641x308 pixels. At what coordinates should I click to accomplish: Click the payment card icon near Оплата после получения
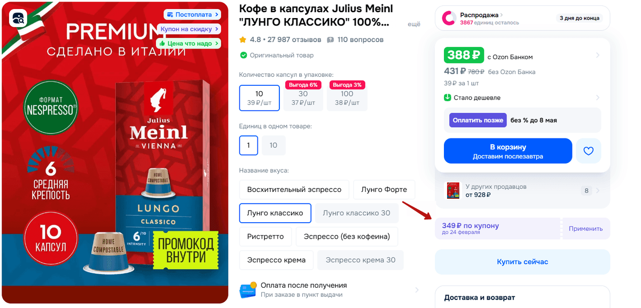(248, 290)
